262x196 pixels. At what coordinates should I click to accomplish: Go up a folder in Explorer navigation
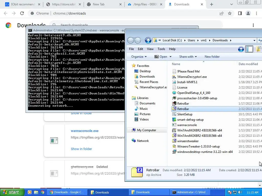[148, 40]
